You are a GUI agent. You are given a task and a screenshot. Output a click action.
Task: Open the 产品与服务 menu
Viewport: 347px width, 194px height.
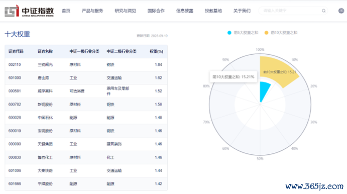coord(92,11)
